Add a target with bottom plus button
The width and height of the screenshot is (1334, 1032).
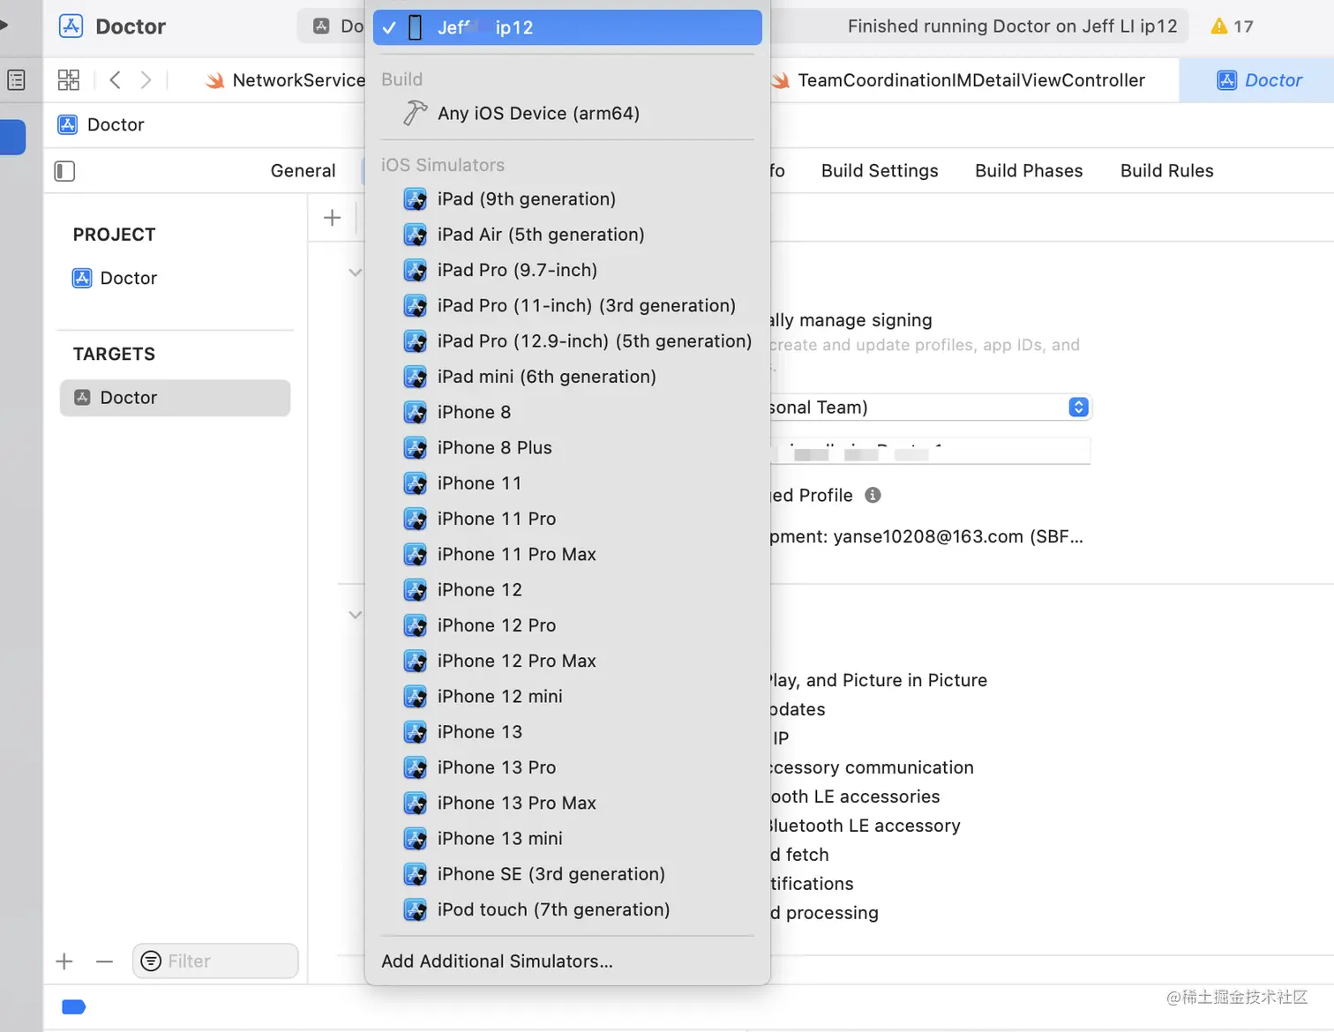64,961
